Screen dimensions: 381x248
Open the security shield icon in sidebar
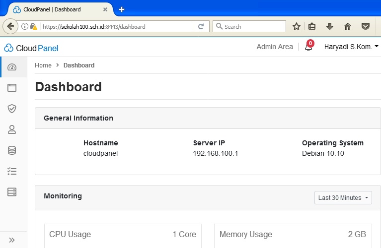tap(12, 109)
